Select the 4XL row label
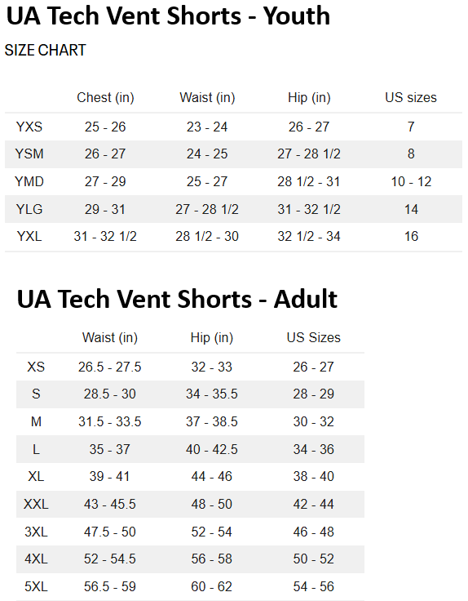The height and width of the screenshot is (601, 468). coord(36,559)
